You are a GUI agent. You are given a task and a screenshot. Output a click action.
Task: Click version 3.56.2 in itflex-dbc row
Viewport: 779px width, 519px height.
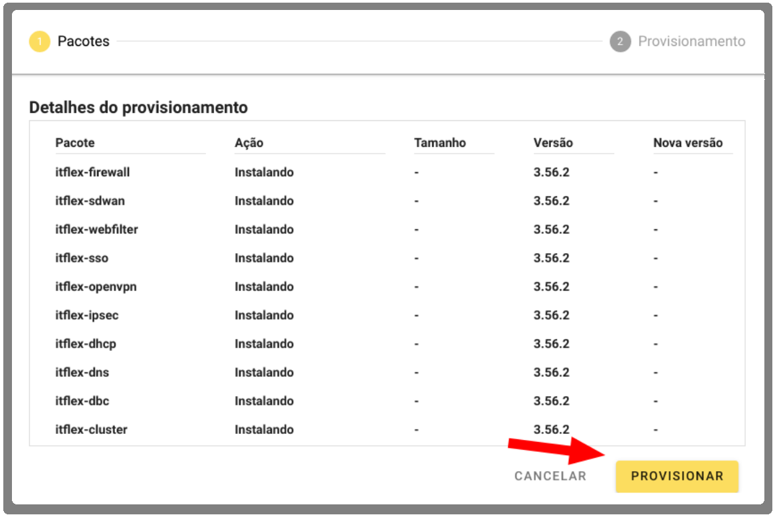click(552, 401)
